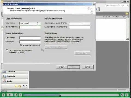This screenshot has height=98, width=131.
Task: Click the toolbar icon beside the dialog's edge
Action: pyautogui.click(x=97, y=9)
